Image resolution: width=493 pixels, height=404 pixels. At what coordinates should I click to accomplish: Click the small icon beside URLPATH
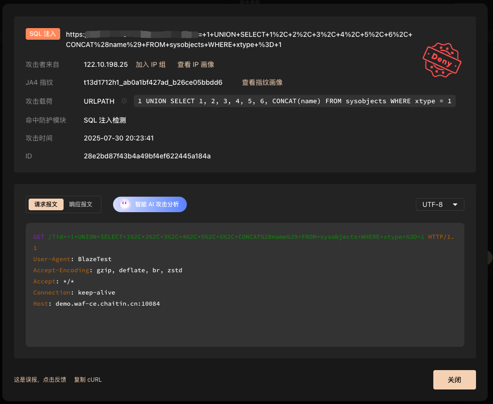(x=124, y=101)
